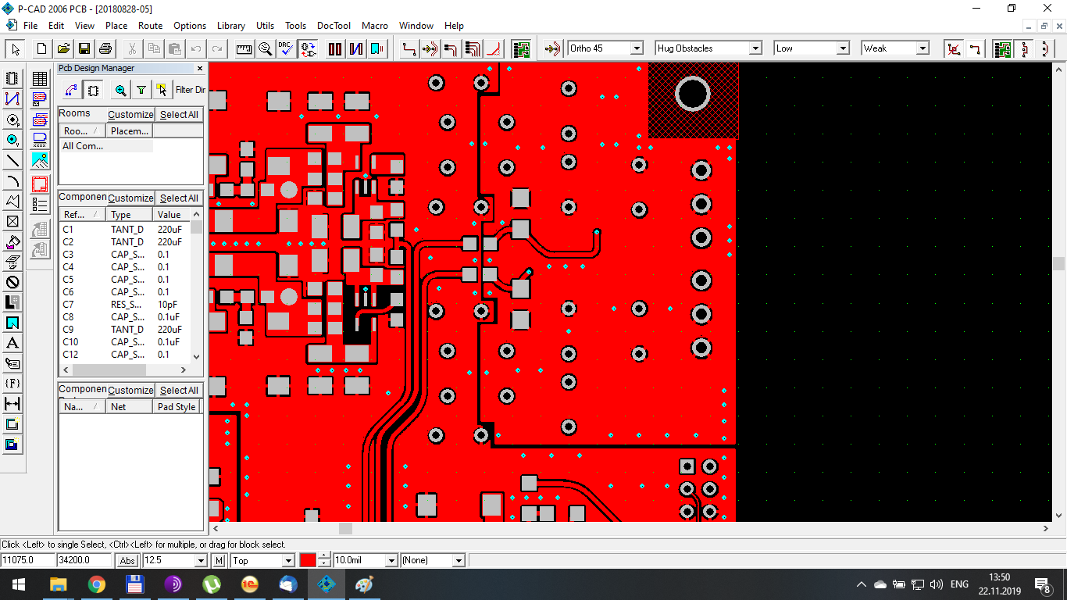Run the DRC check icon
The image size is (1067, 600).
pyautogui.click(x=287, y=48)
